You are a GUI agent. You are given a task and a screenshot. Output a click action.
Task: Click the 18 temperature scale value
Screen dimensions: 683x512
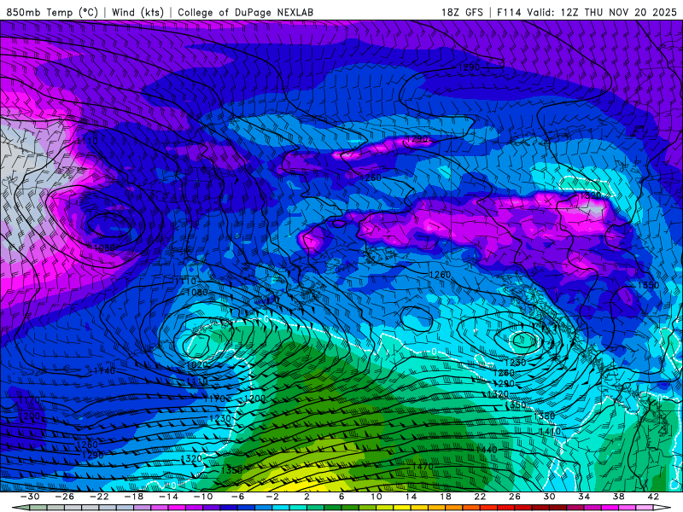coord(445,497)
